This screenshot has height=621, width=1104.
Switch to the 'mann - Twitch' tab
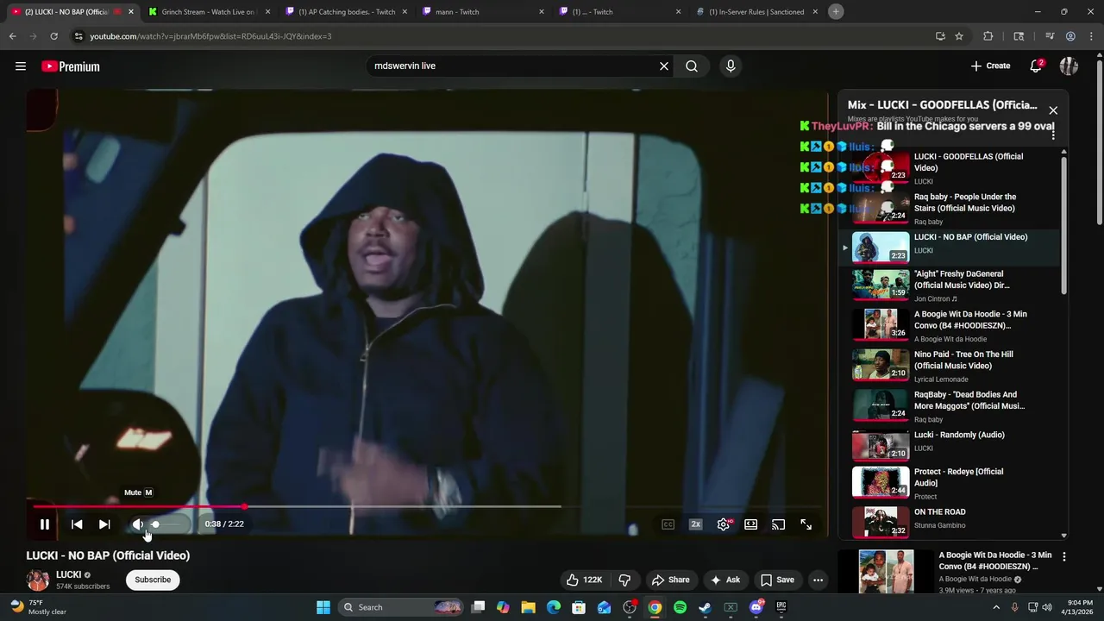[x=482, y=12]
